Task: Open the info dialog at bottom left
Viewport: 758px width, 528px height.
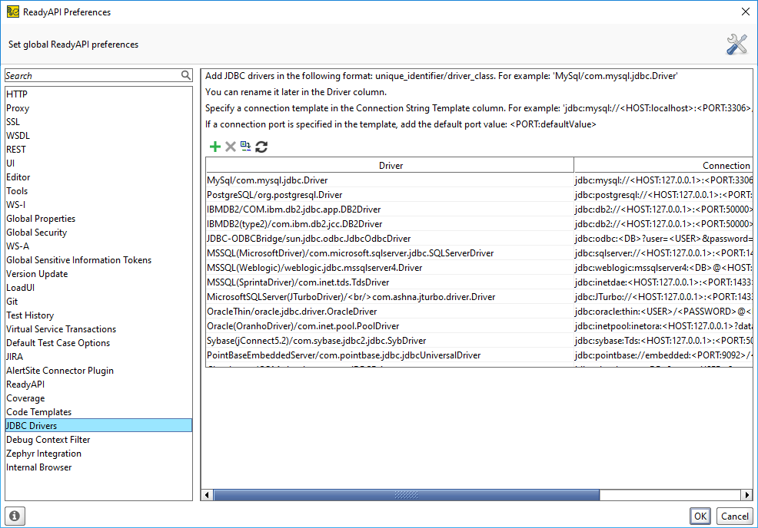Action: coord(14,516)
